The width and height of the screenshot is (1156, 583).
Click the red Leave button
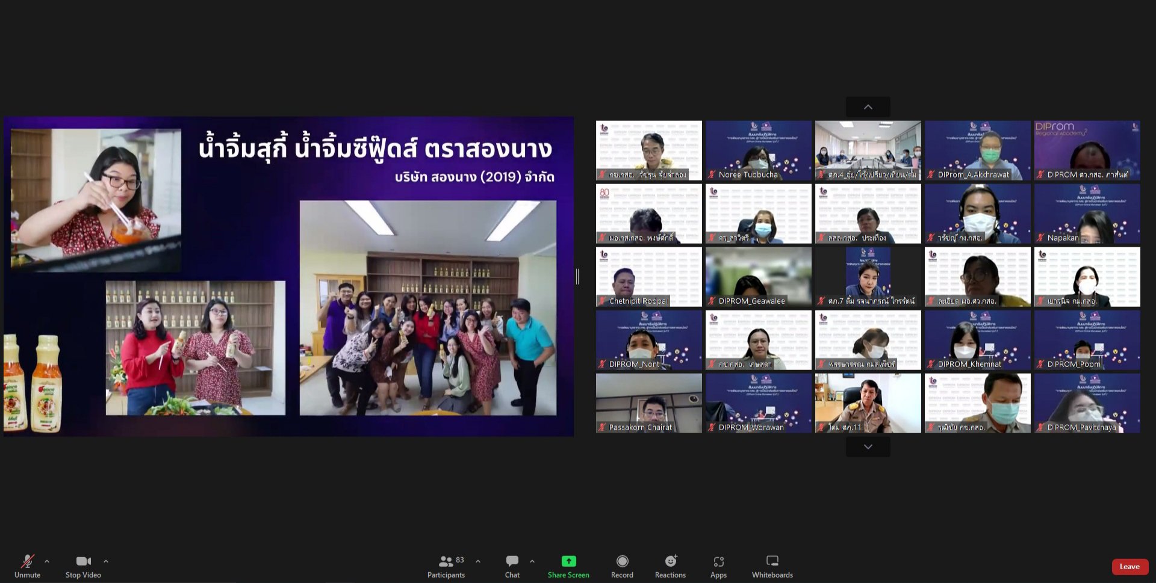click(x=1130, y=567)
